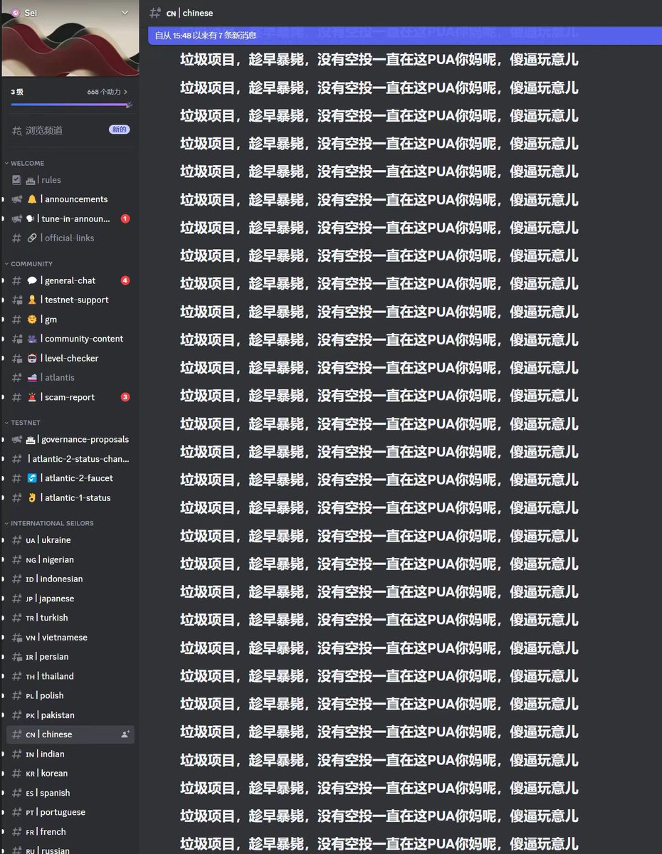This screenshot has width=662, height=854.
Task: Click the siren emoji on scam-report
Action: [31, 397]
